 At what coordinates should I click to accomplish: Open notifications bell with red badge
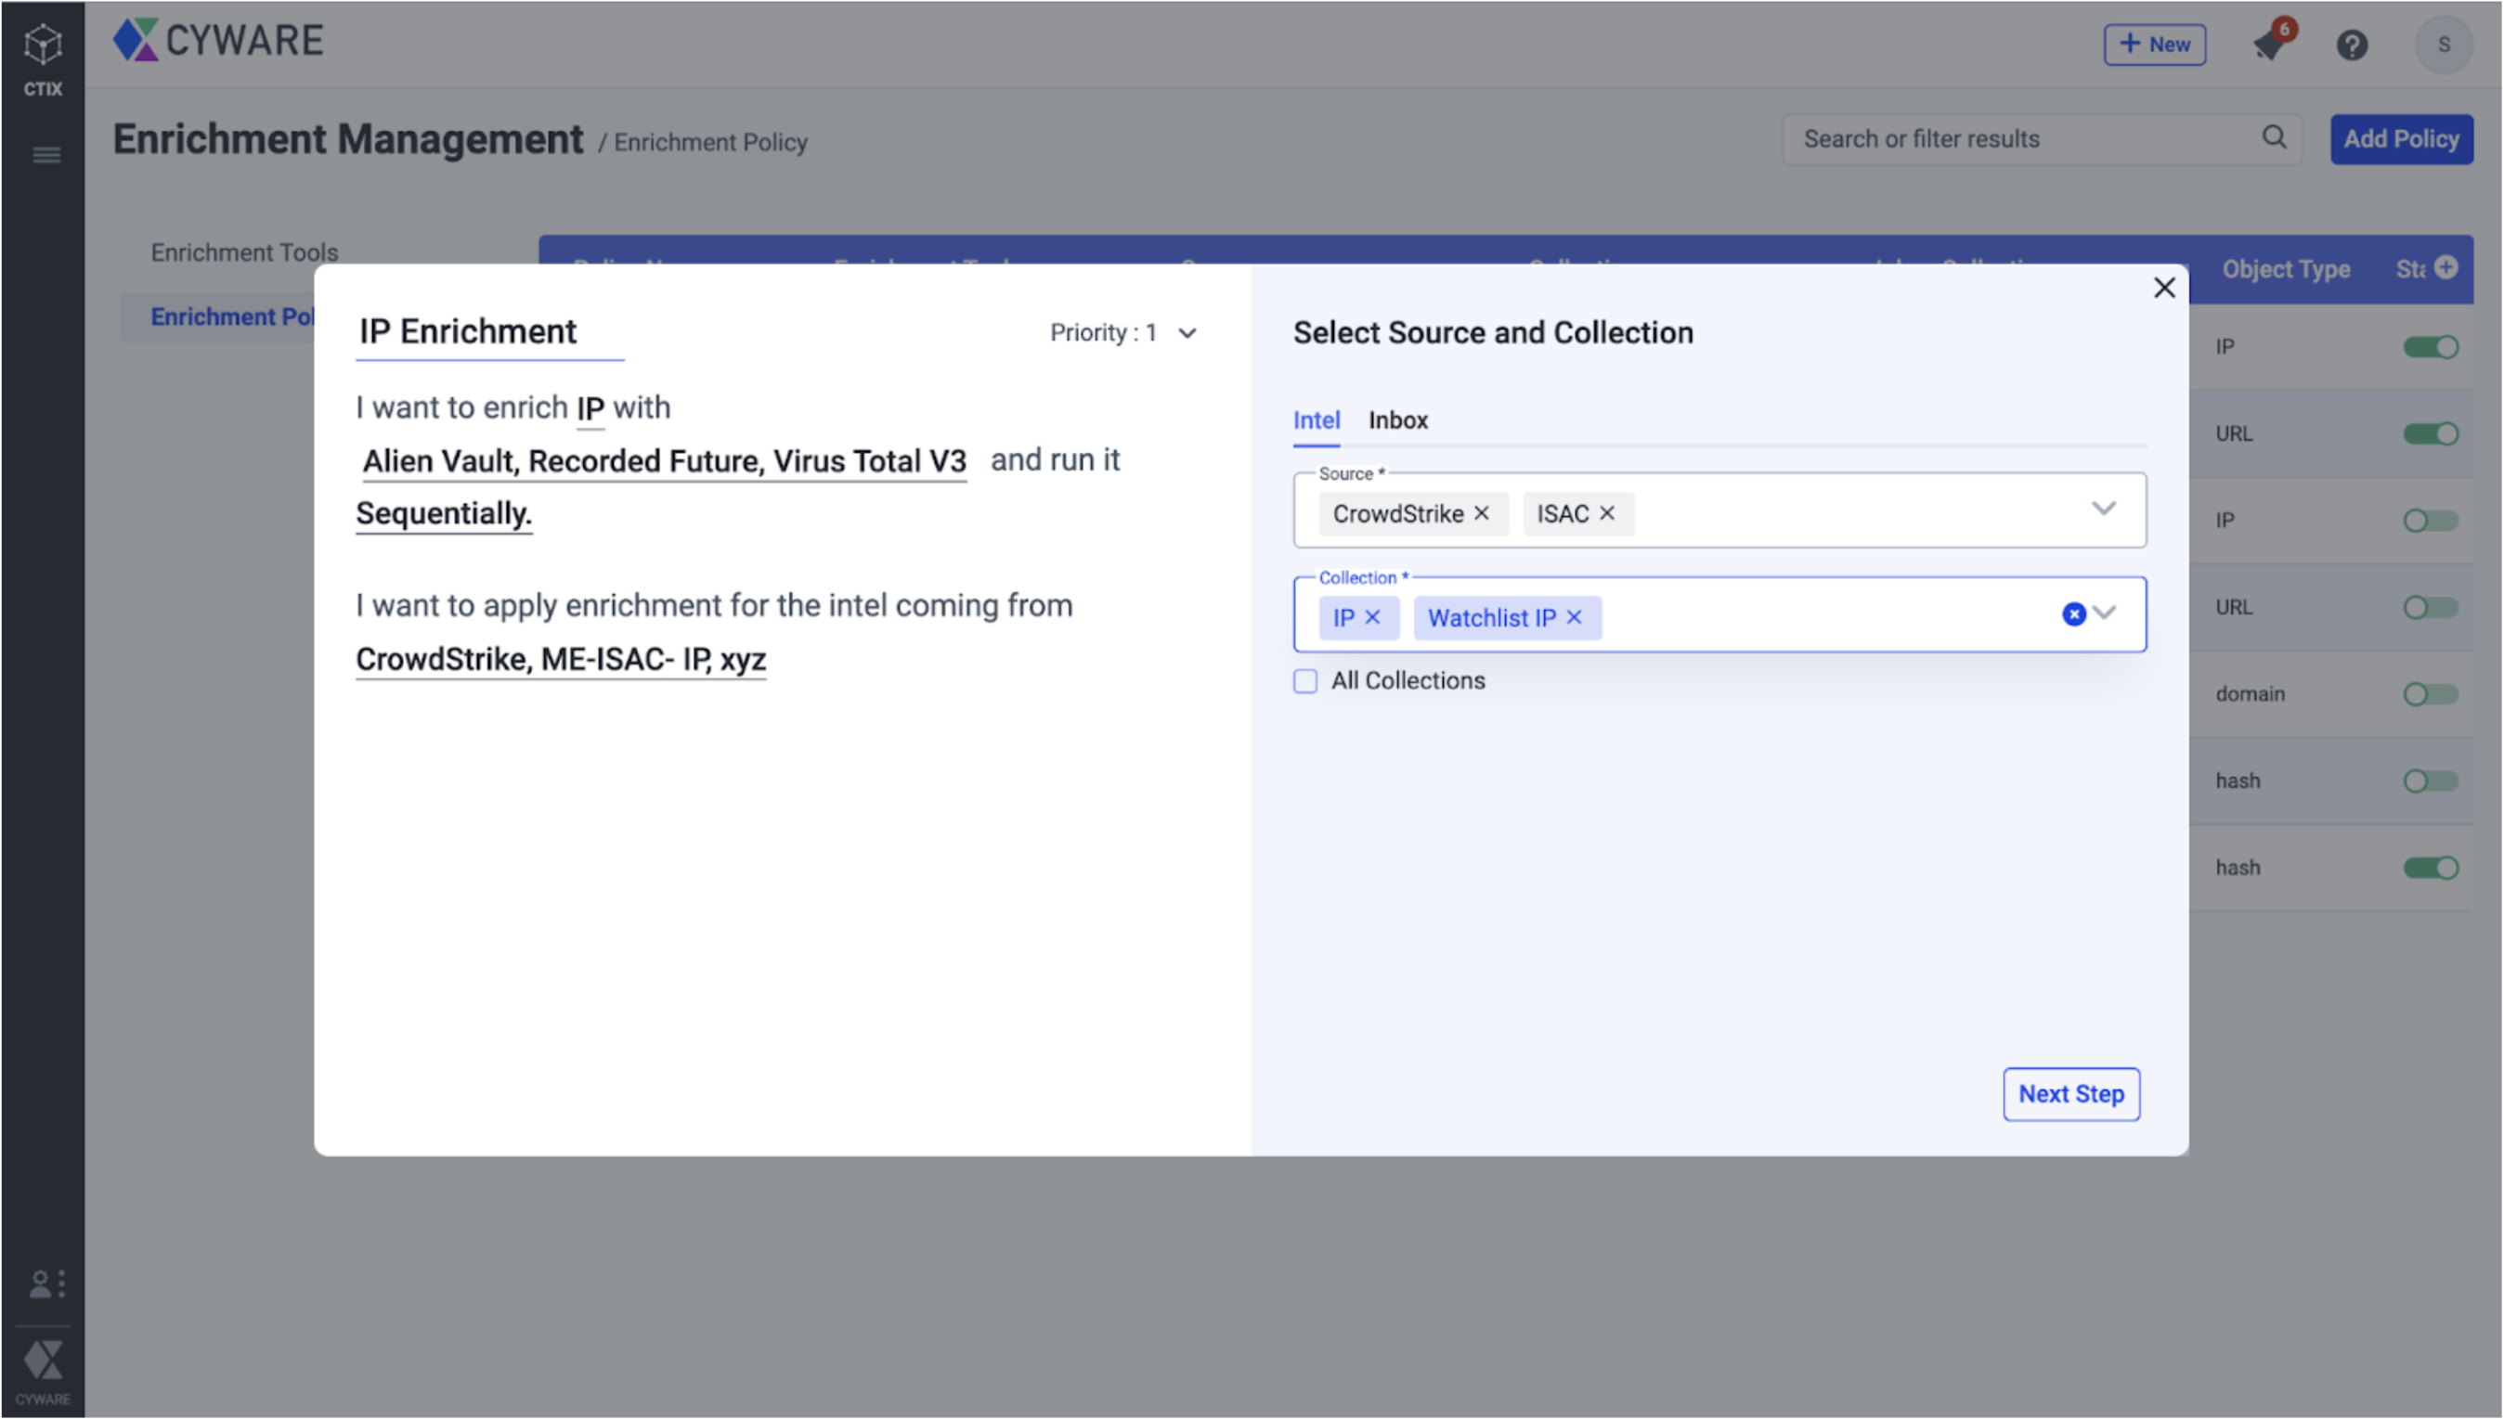pyautogui.click(x=2271, y=44)
